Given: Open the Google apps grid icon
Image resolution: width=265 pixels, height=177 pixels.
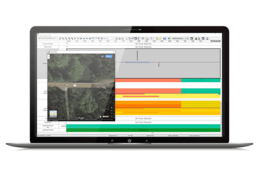Looking at the screenshot, I should [102, 56].
